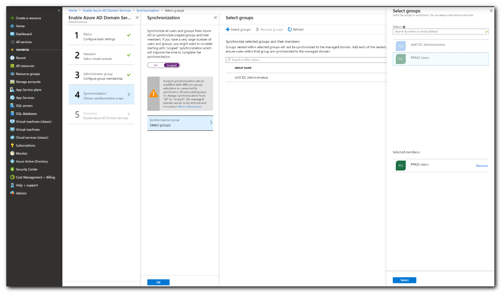
Task: Open App Services icon
Action: (12, 98)
